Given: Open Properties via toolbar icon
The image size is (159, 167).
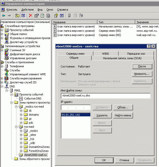Looking at the screenshot, I should [x=37, y=16].
